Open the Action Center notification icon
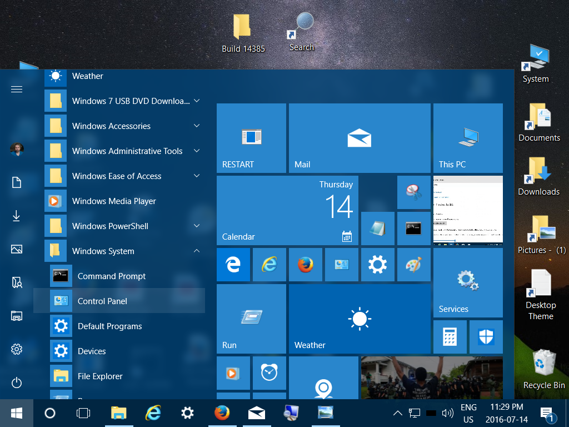569x427 pixels. point(547,413)
